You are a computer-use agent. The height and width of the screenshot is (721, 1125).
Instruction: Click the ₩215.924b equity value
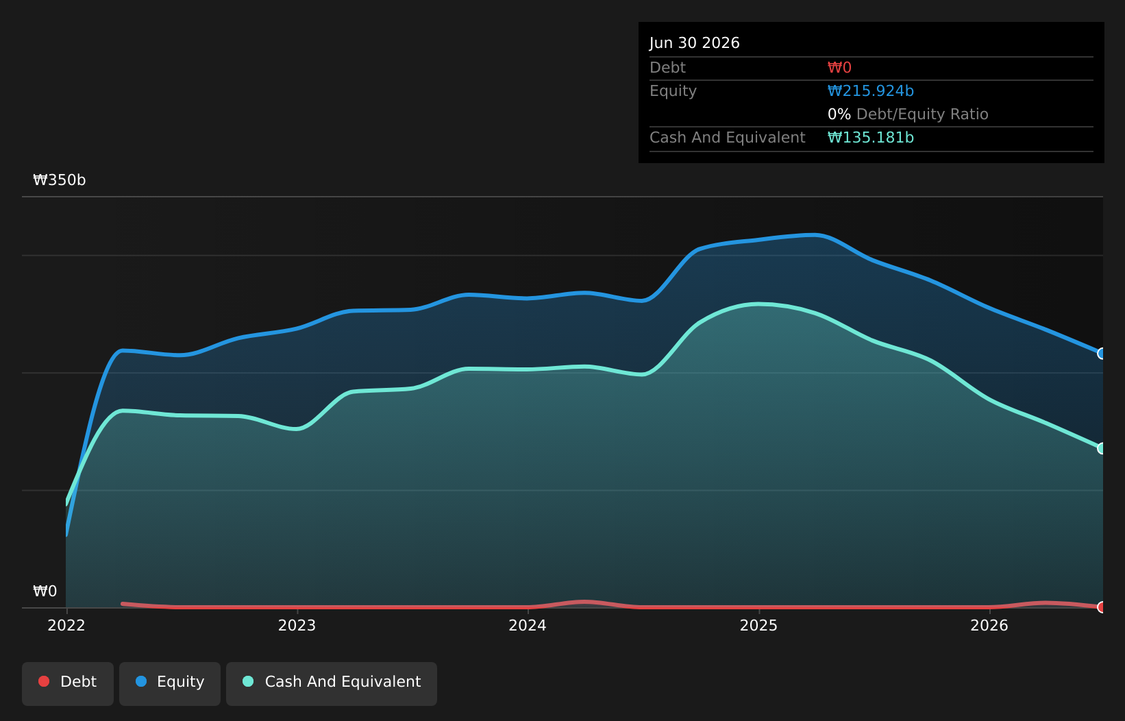(x=871, y=91)
